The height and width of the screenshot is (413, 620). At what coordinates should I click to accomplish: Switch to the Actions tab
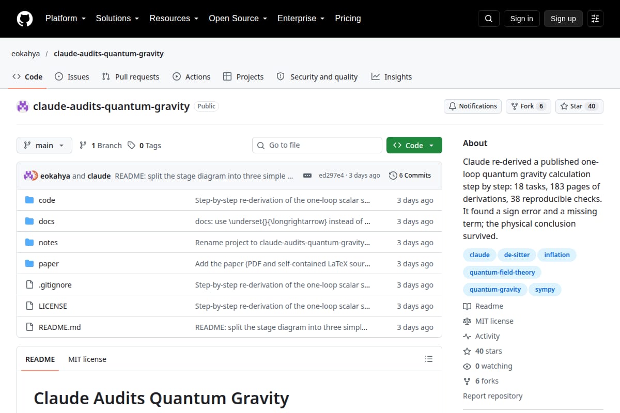192,77
